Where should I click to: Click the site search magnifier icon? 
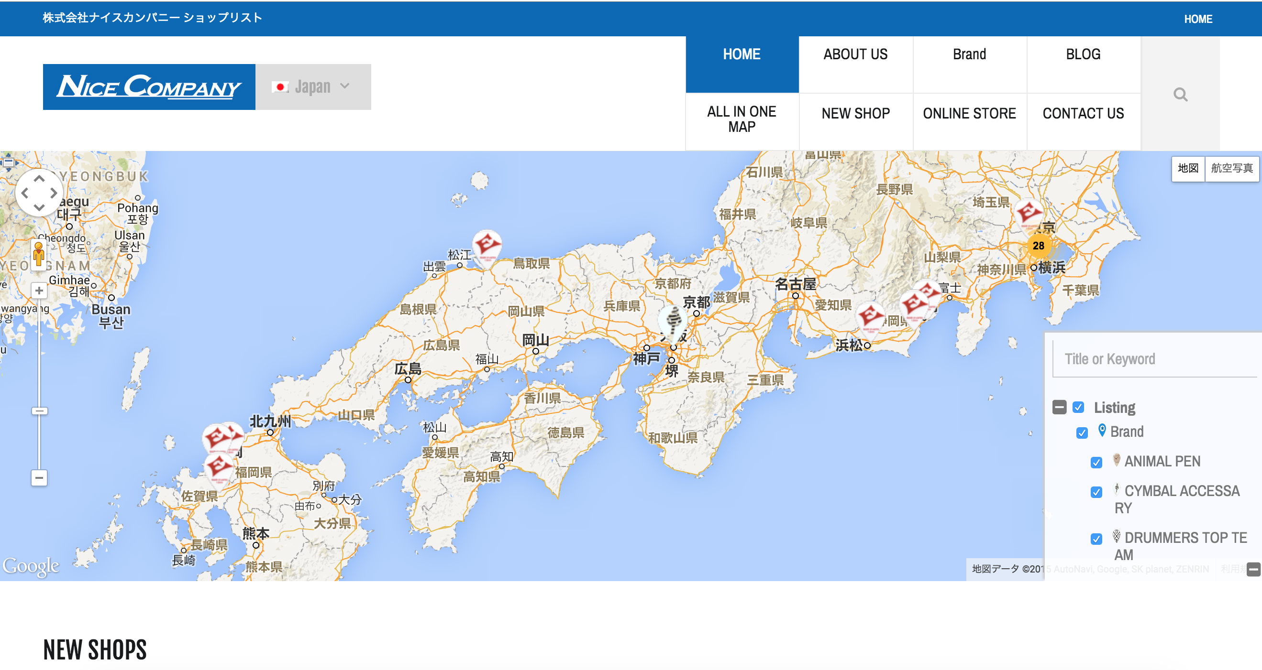point(1180,95)
